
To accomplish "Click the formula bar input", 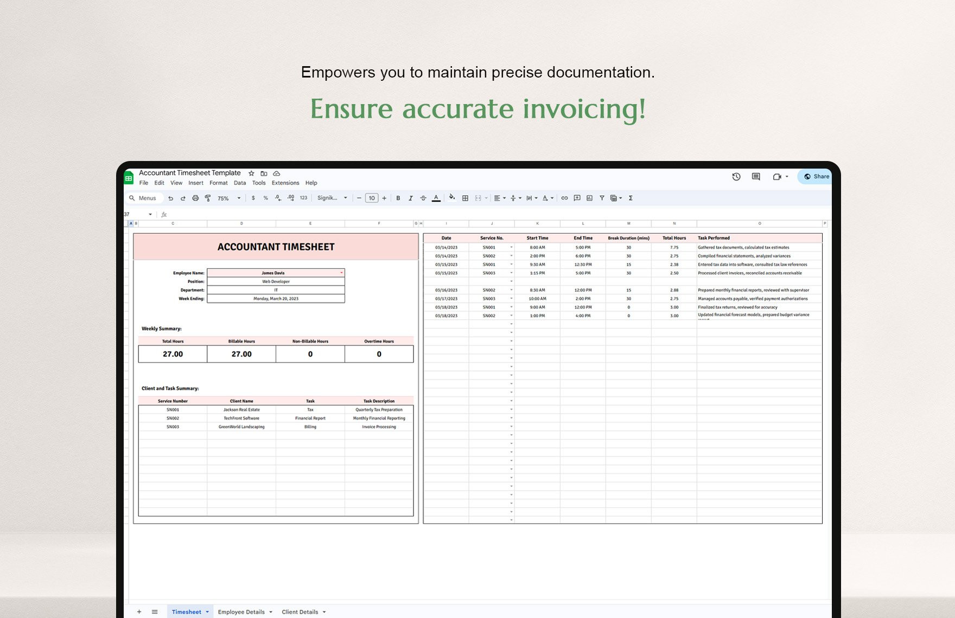I will (x=499, y=215).
